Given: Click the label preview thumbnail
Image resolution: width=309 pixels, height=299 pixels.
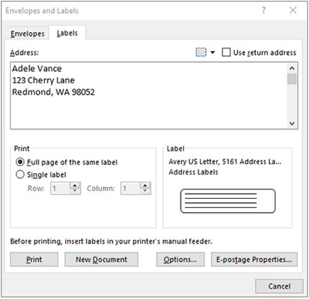Looking at the screenshot, I should pyautogui.click(x=228, y=201).
